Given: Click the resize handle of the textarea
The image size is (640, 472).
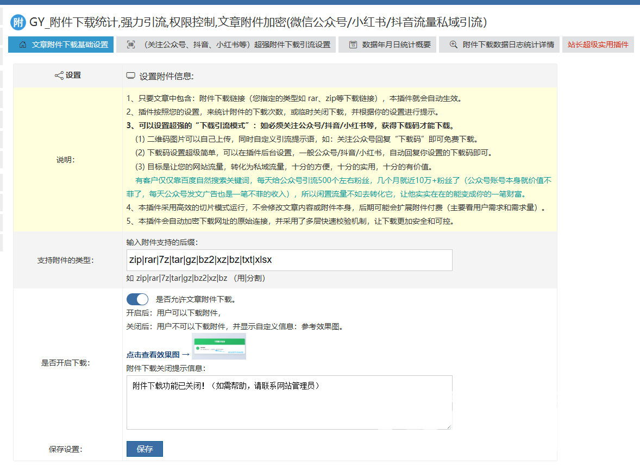Looking at the screenshot, I should coord(449,426).
